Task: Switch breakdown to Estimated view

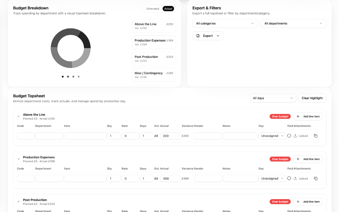Action: [x=153, y=9]
